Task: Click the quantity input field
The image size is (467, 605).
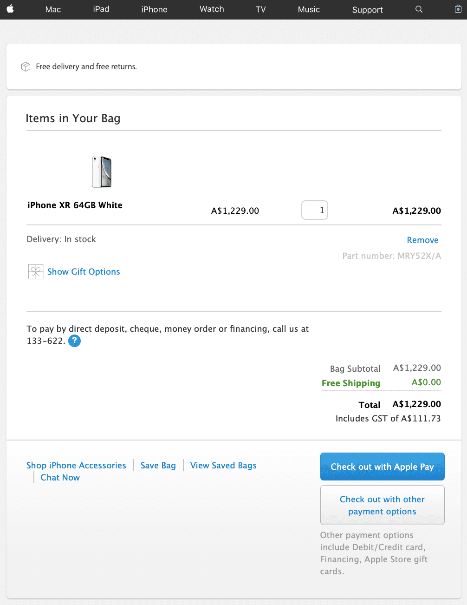Action: pos(315,210)
